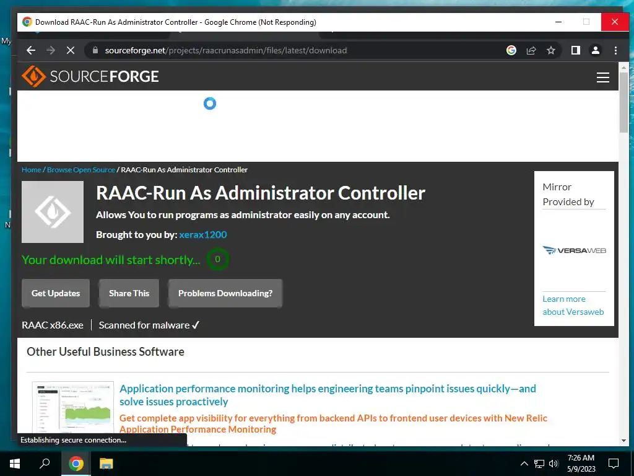
Task: Open Windows taskbar search
Action: (45, 463)
